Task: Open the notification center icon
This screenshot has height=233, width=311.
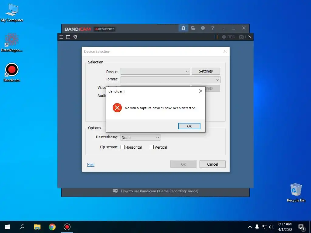Action: pyautogui.click(x=301, y=227)
